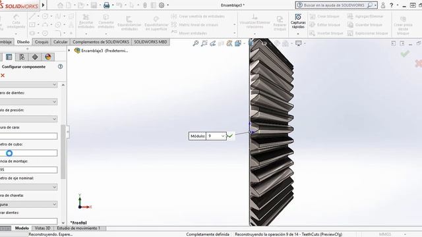This screenshot has height=237, width=422.
Task: Click the Home icon in quick access toolbar
Action: [x=61, y=5]
